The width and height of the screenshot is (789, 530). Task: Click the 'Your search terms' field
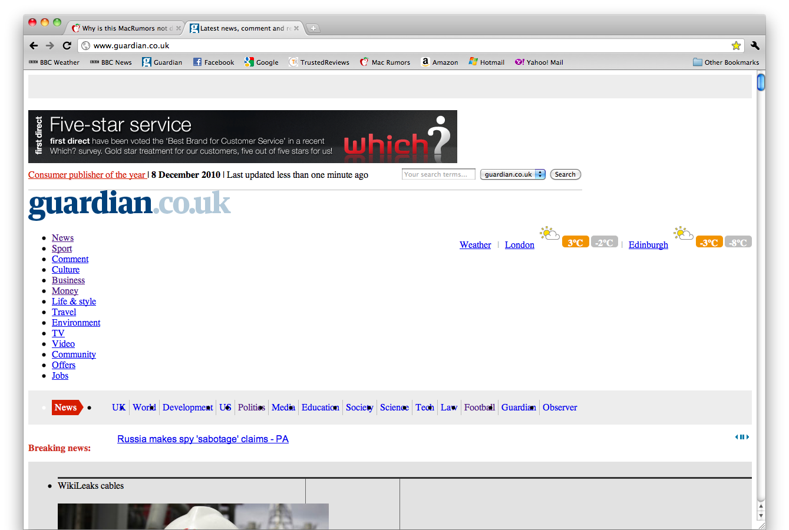[438, 174]
